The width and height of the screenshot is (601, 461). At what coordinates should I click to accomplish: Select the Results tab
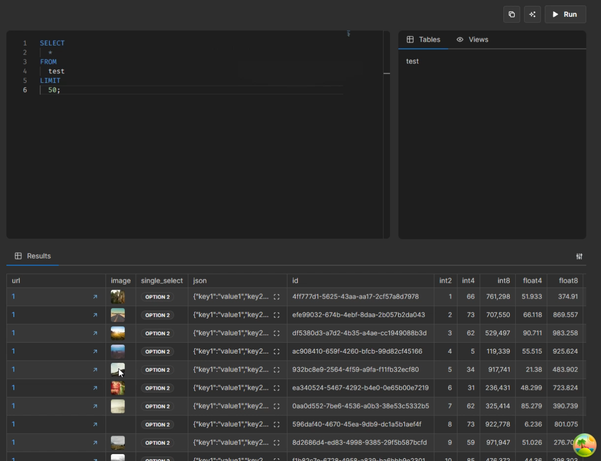coord(33,256)
